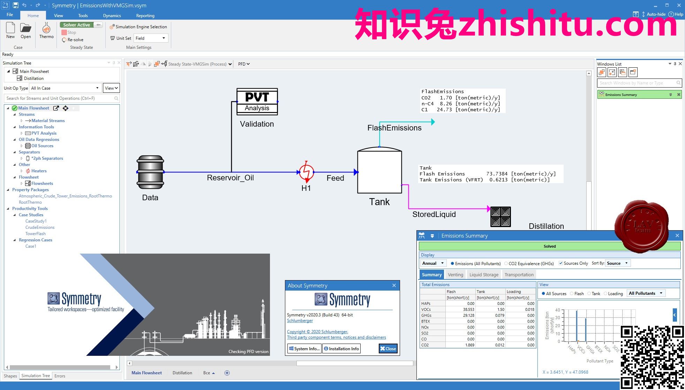685x390 pixels.
Task: Click the PVT Analysis block on flowsheet
Action: coord(257,101)
